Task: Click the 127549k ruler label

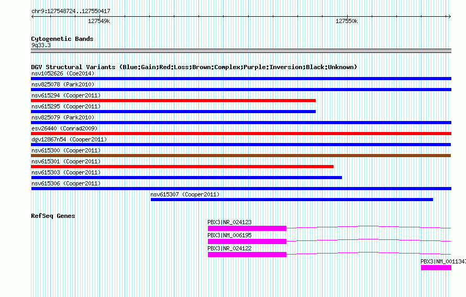Action: point(99,21)
